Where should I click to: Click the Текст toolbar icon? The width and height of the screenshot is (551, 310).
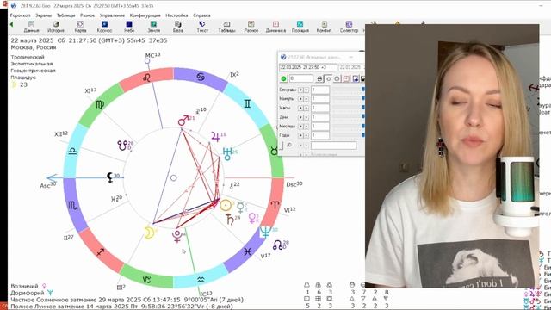pos(202,27)
